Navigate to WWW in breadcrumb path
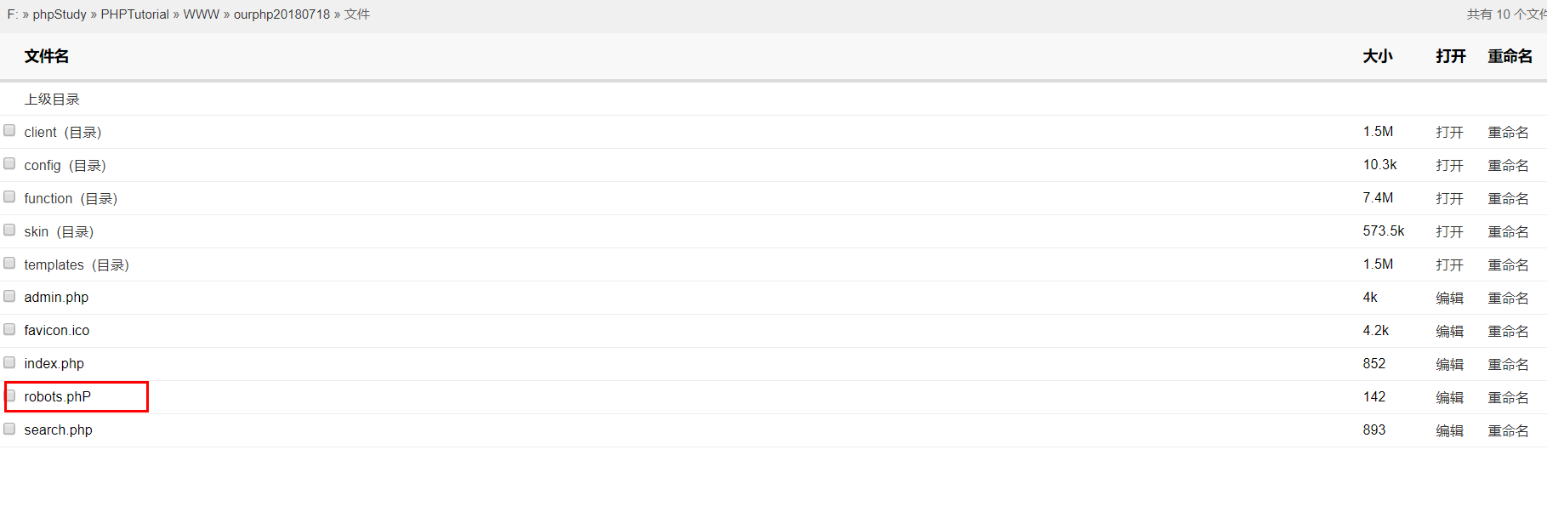Viewport: 1547px width, 512px height. tap(202, 14)
